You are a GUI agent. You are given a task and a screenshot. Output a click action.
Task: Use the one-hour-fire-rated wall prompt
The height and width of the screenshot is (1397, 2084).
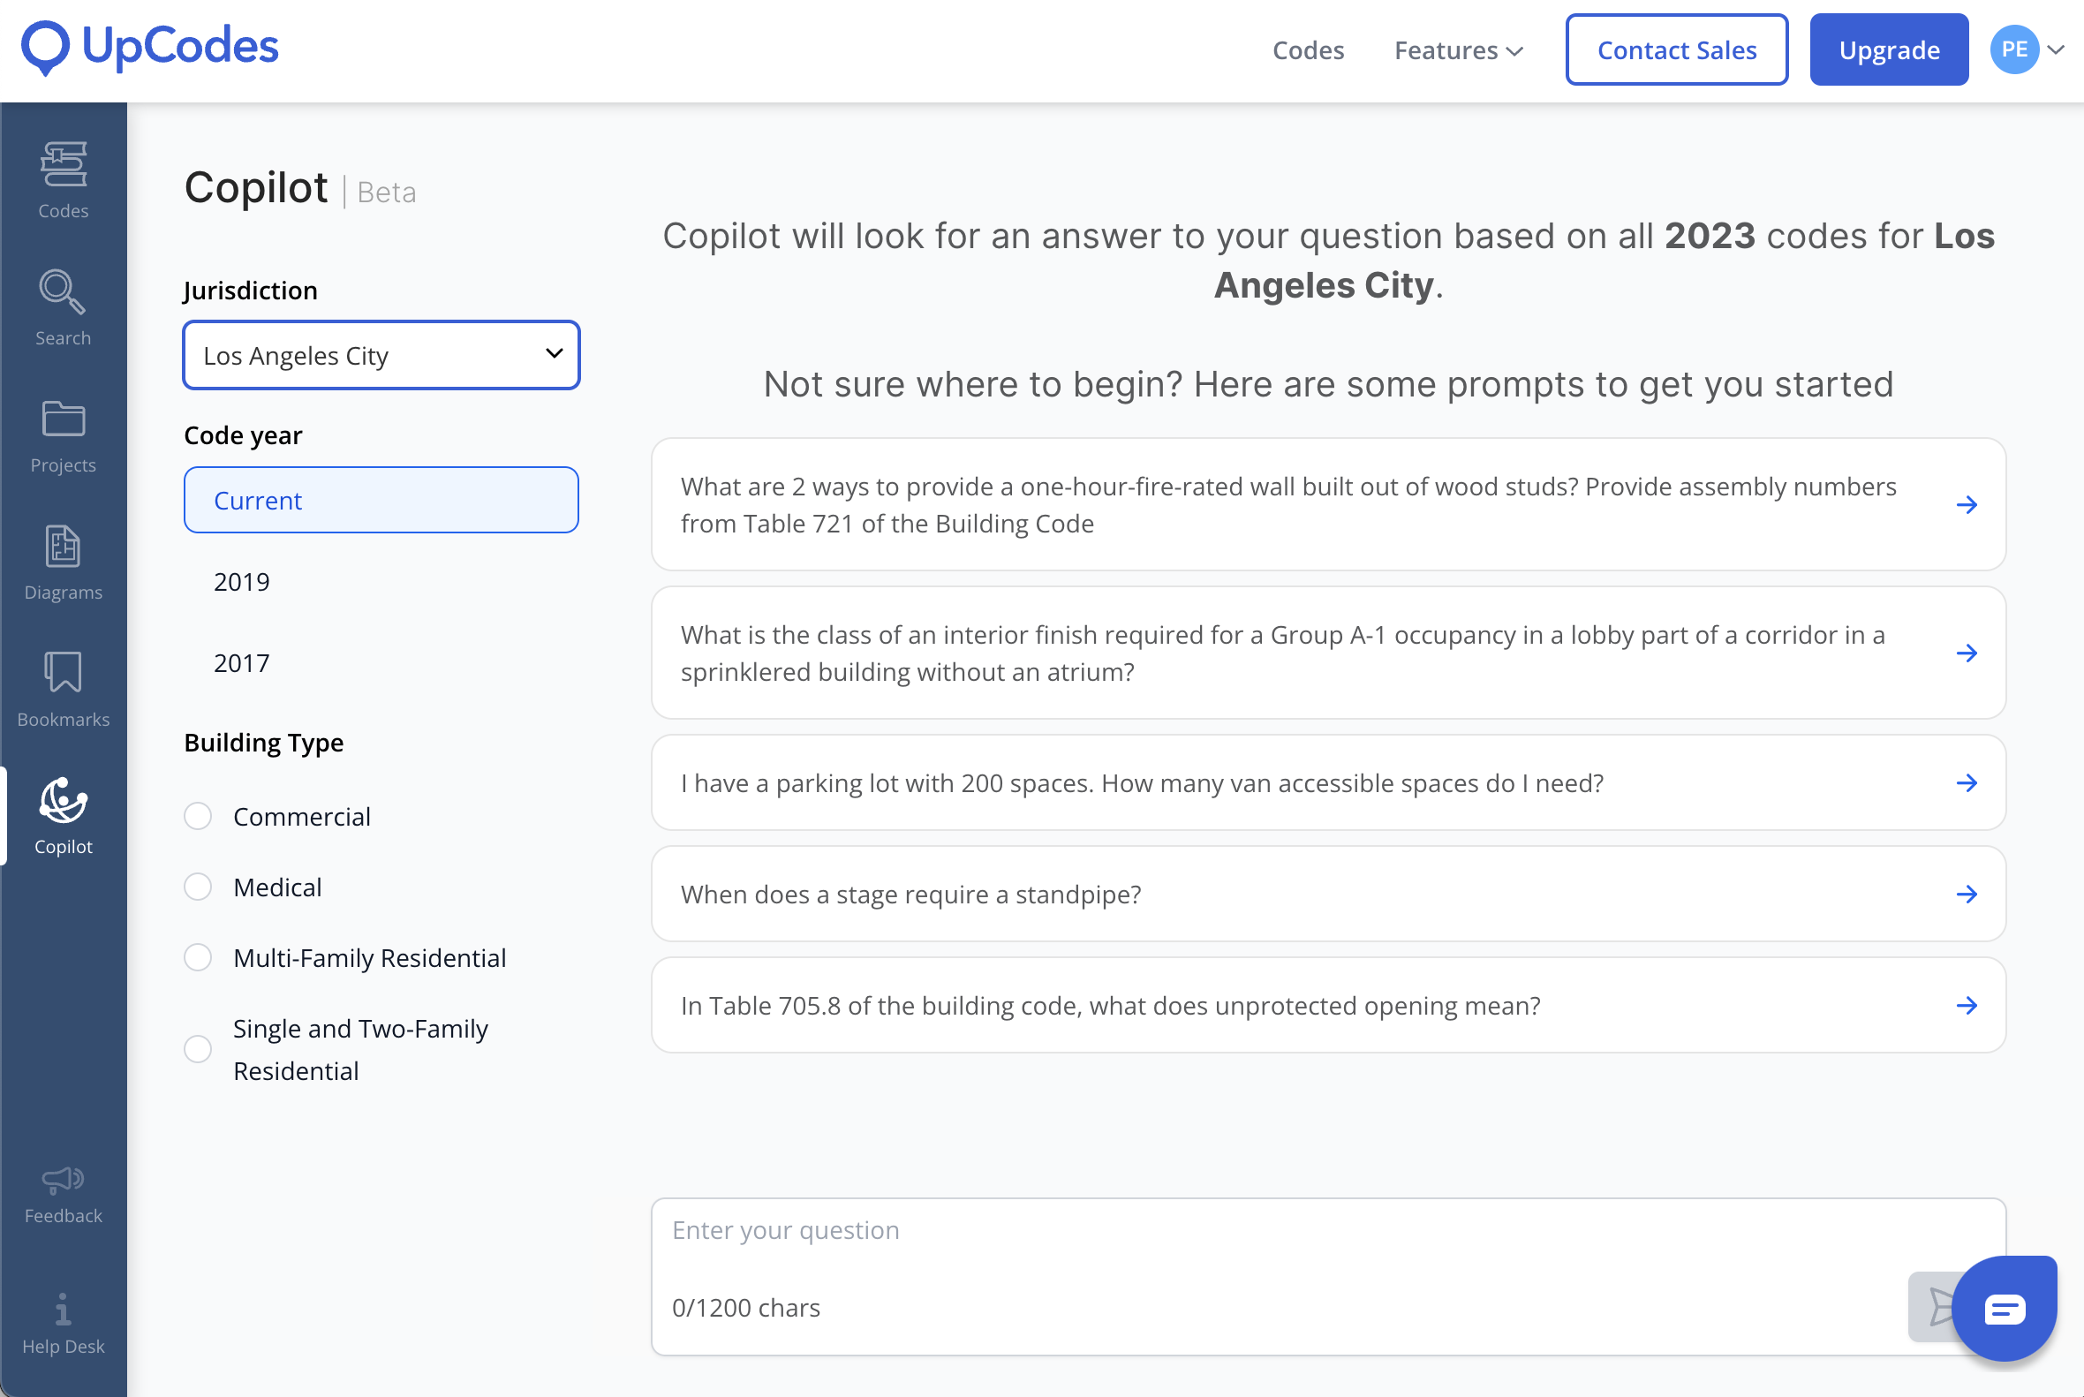click(x=1328, y=504)
